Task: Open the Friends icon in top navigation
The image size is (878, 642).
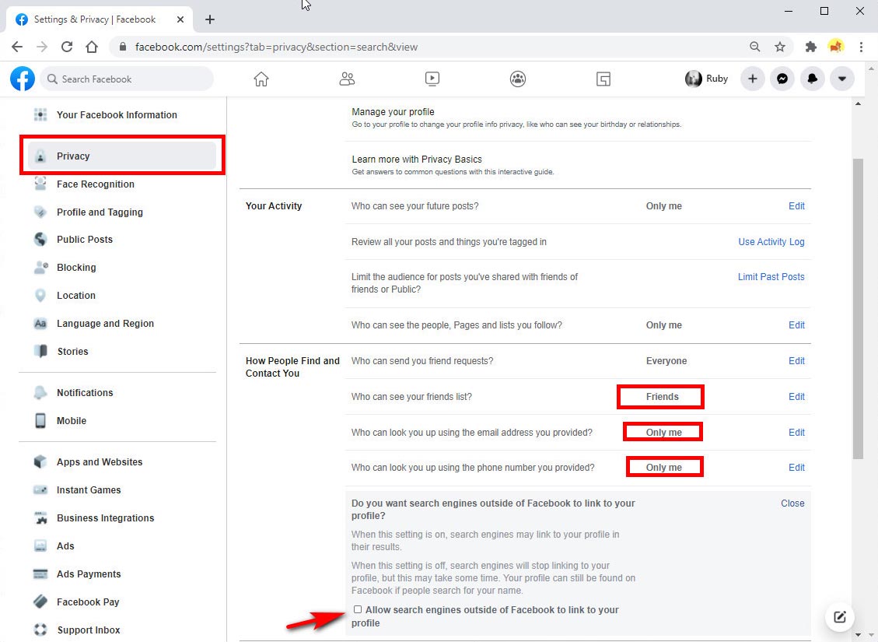Action: pos(347,79)
